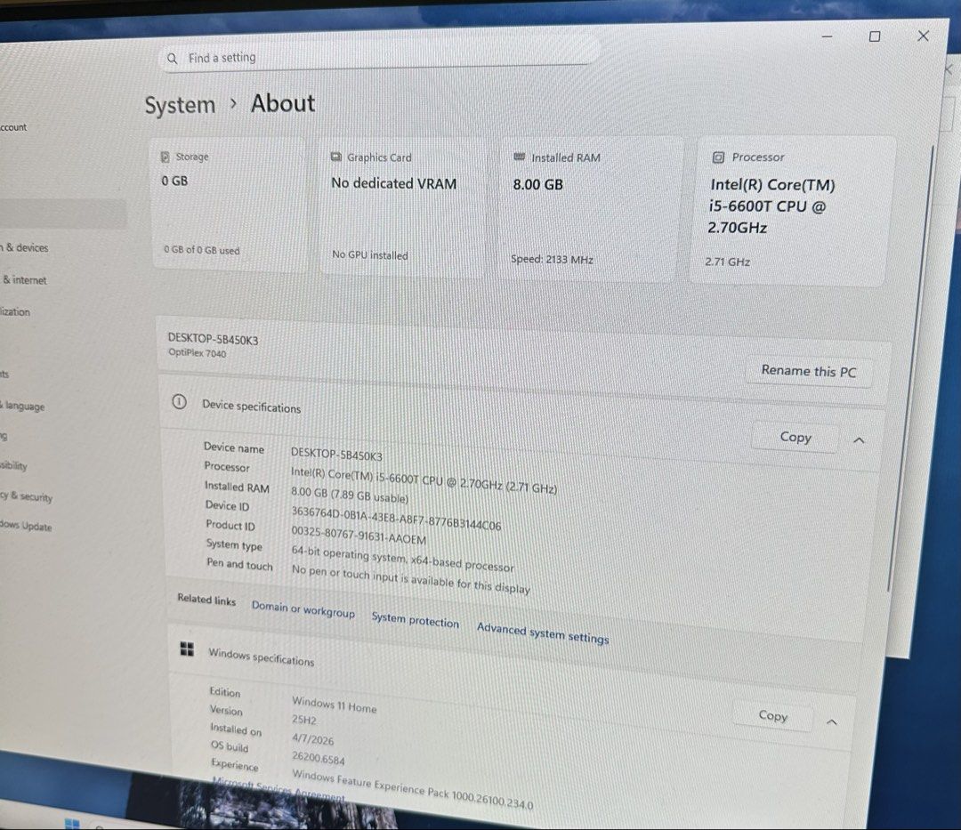
Task: Open Domain or workgroup link
Action: (x=303, y=609)
